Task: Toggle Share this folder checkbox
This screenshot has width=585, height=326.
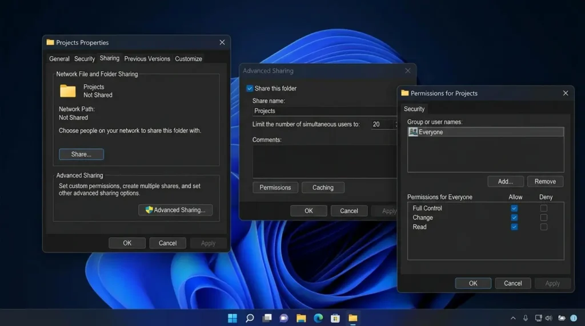Action: 250,88
